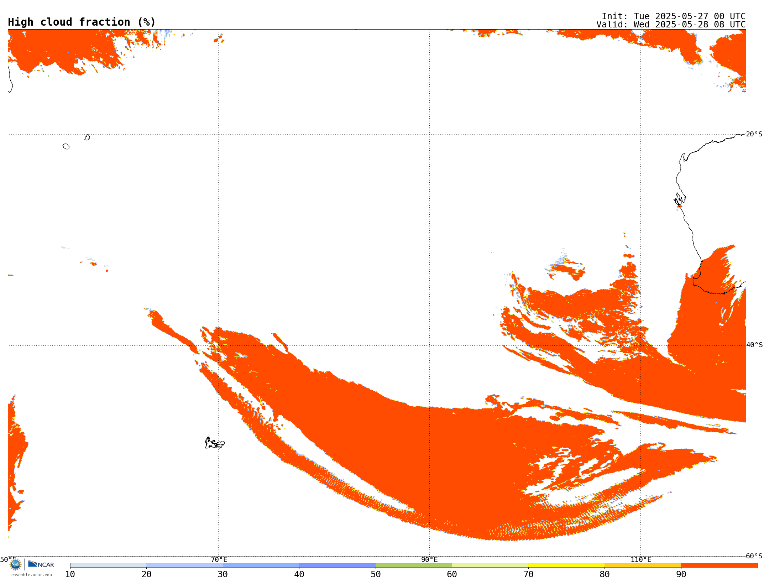Click the 30–40 blue colorbar segment
This screenshot has height=579, width=769.
tap(261, 565)
